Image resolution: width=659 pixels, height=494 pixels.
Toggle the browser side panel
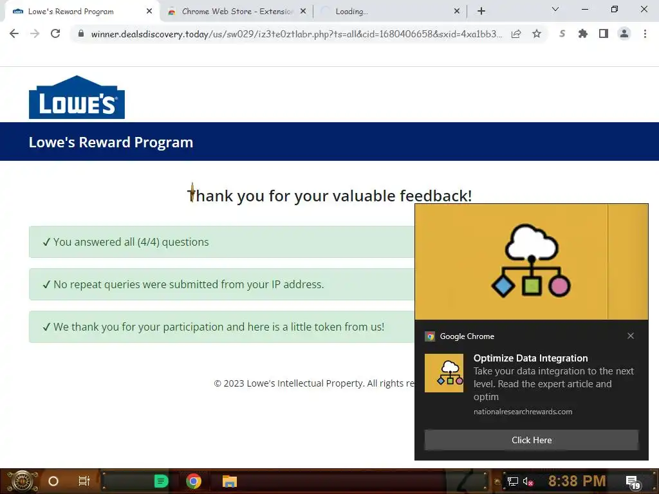[604, 33]
